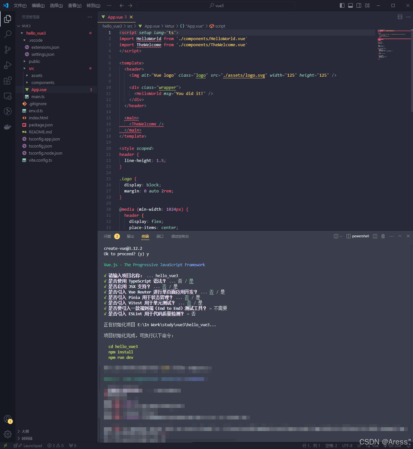Open the Git graph activity bar icon
The image size is (413, 449).
(8, 111)
